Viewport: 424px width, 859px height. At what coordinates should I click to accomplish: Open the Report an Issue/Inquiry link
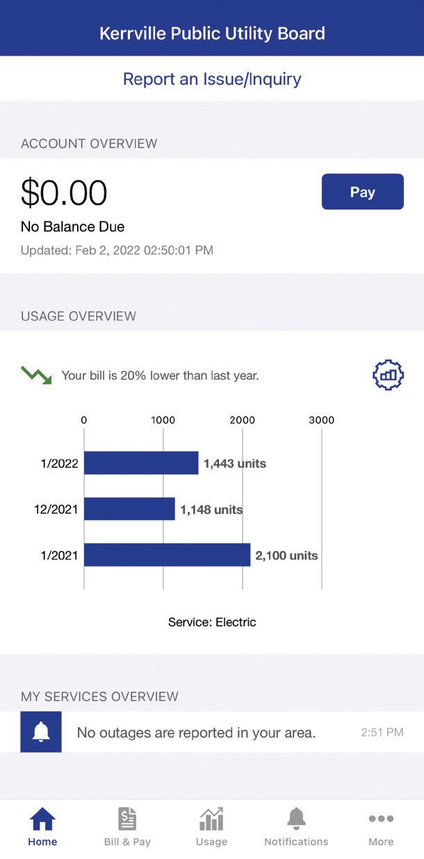click(212, 79)
